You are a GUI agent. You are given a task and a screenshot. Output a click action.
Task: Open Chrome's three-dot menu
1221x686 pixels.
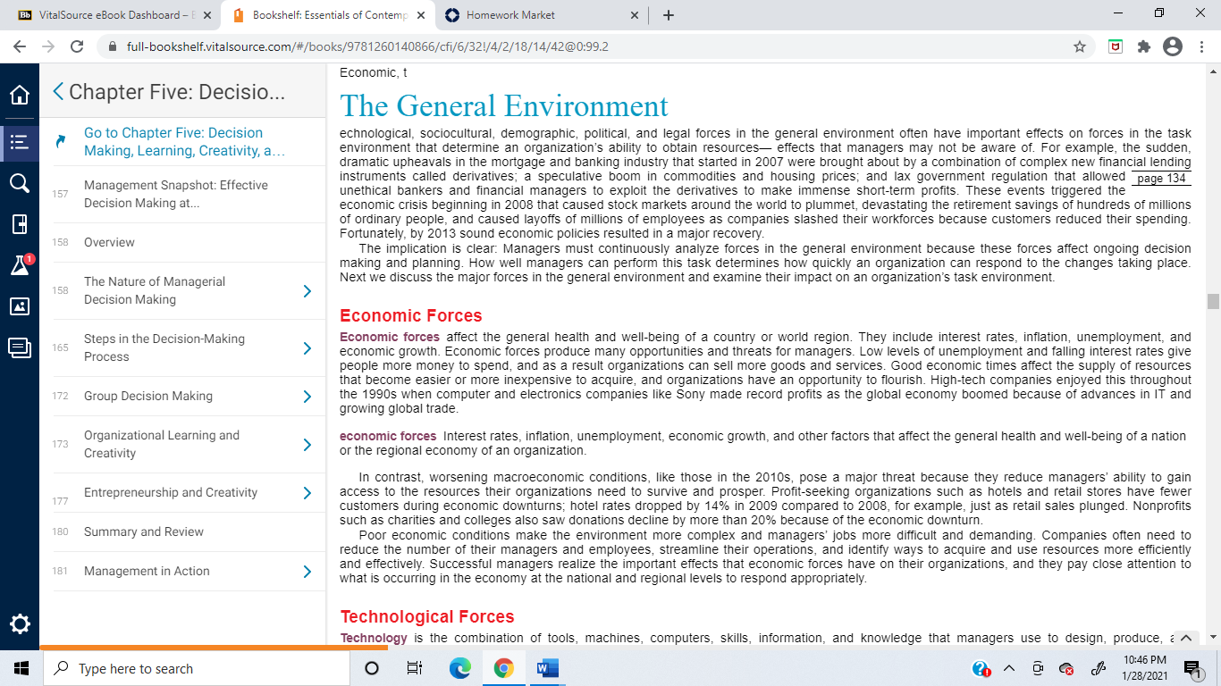pyautogui.click(x=1200, y=46)
